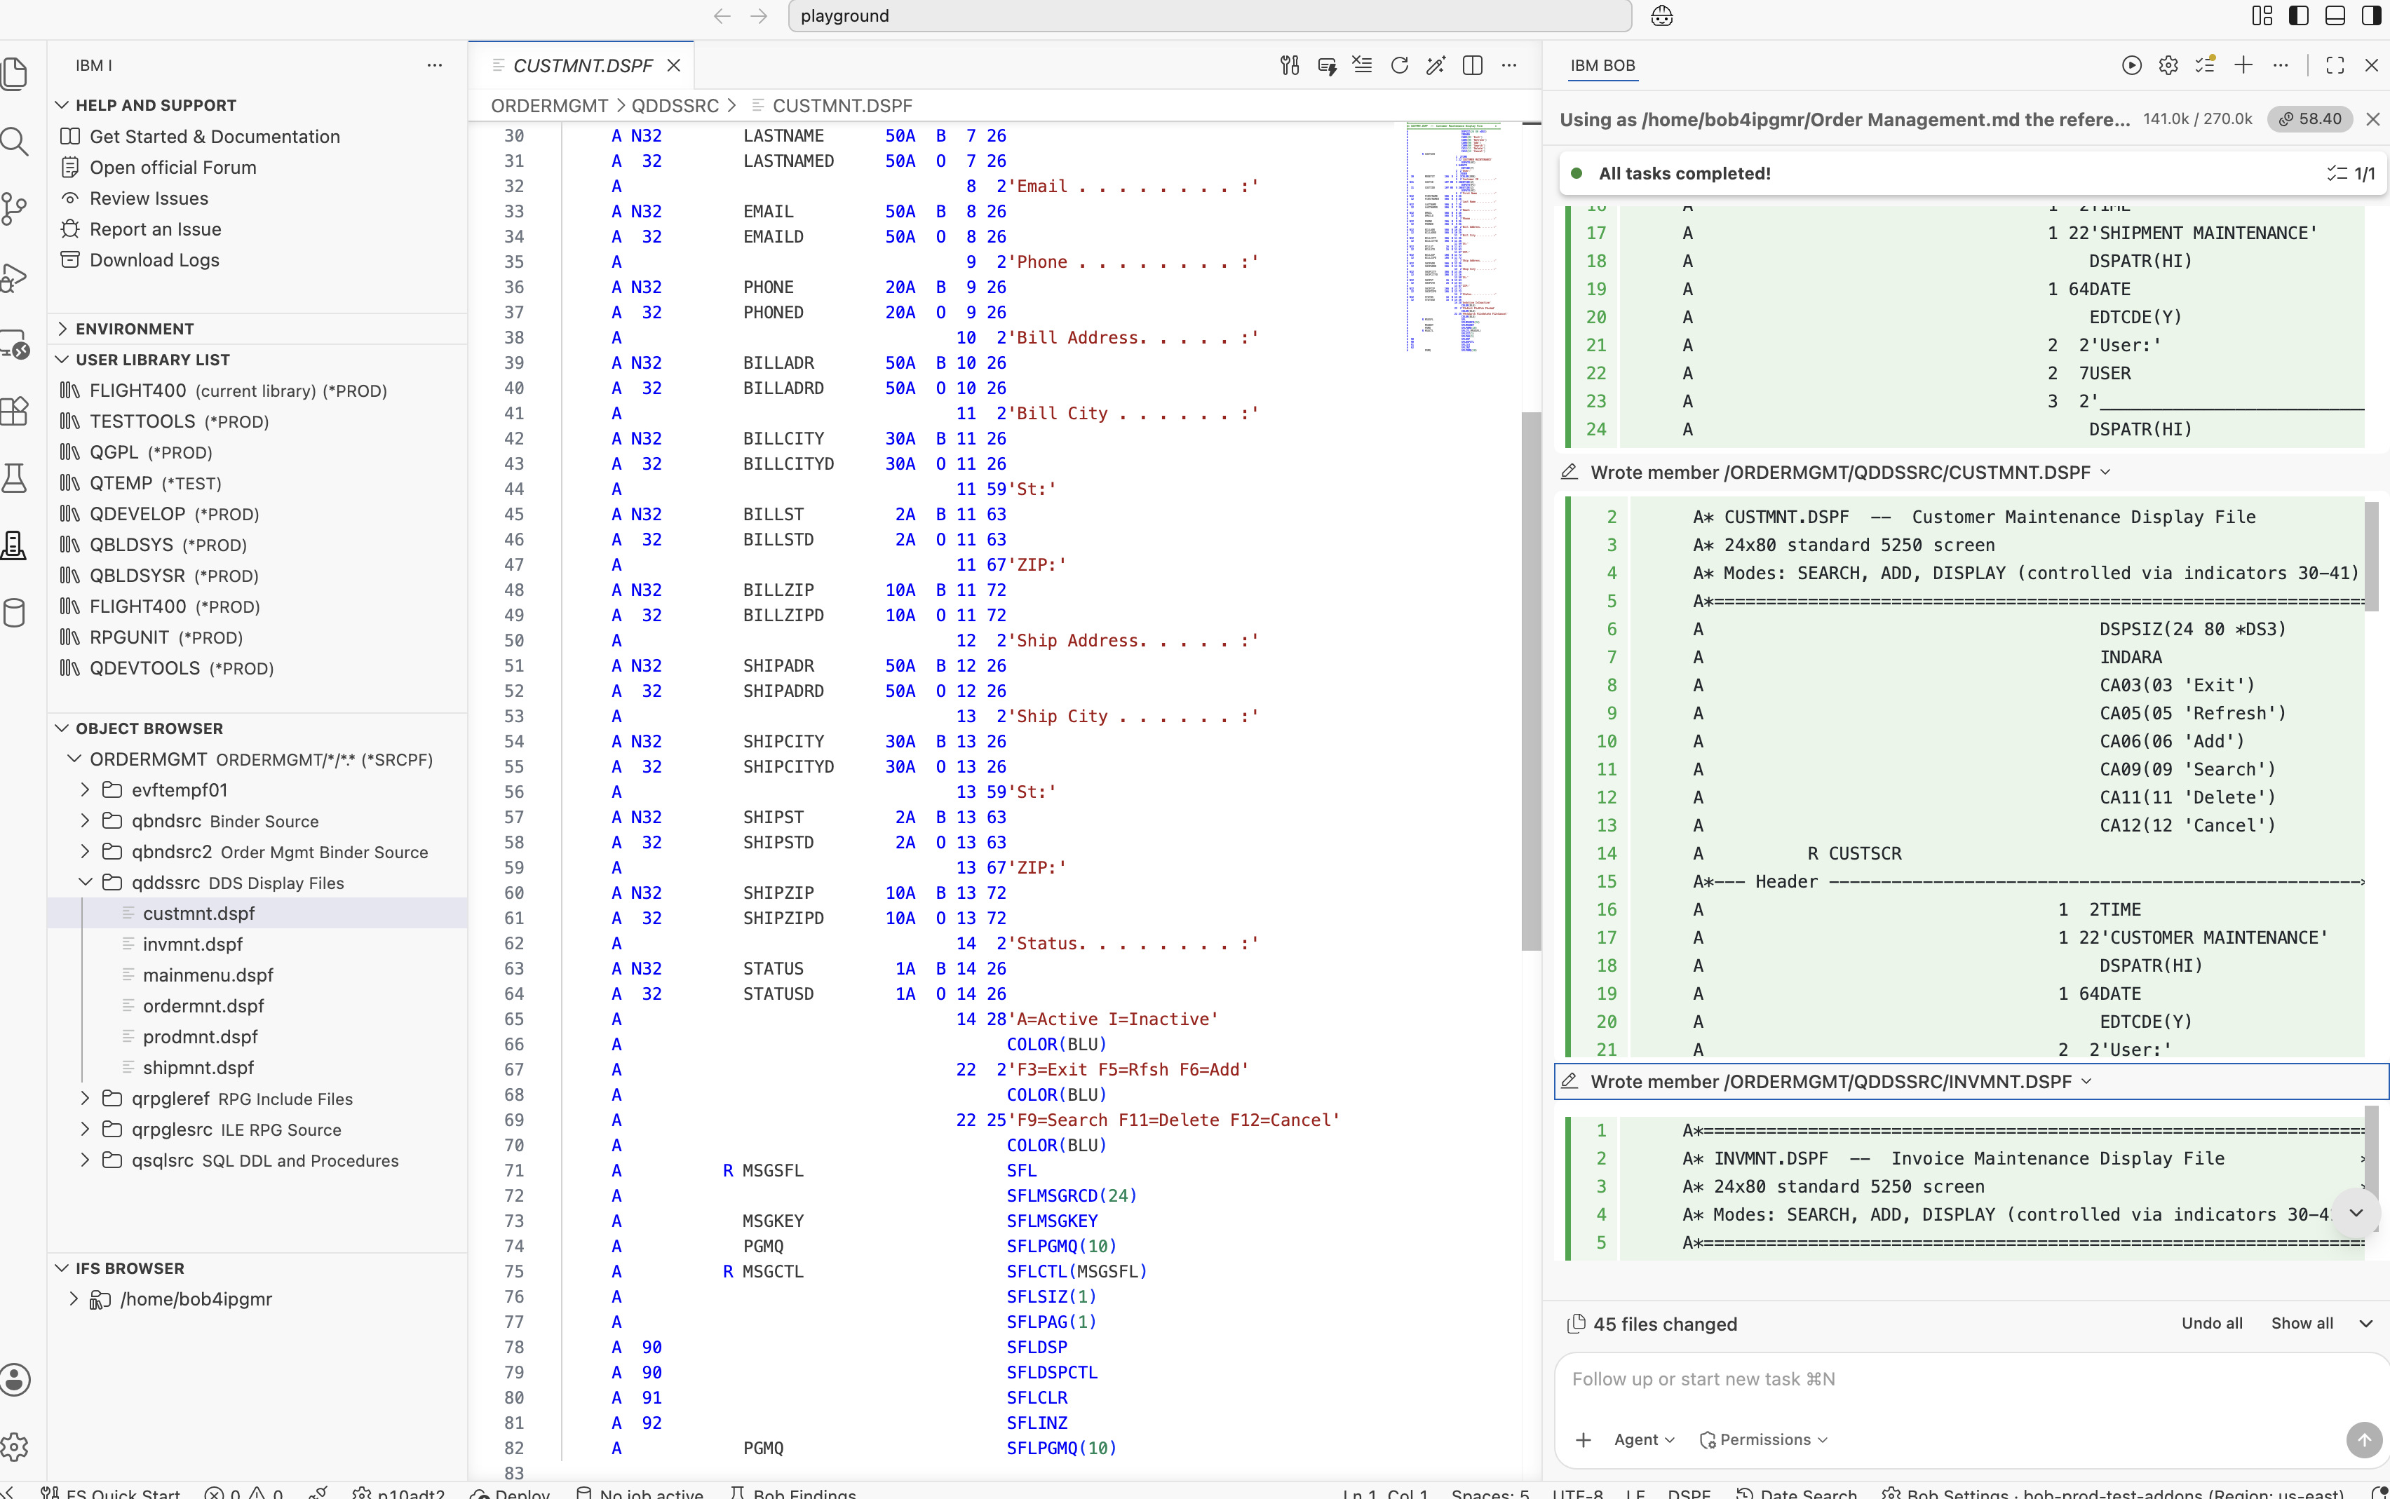Open the Copilot chat icon beside search bar

click(x=1662, y=16)
